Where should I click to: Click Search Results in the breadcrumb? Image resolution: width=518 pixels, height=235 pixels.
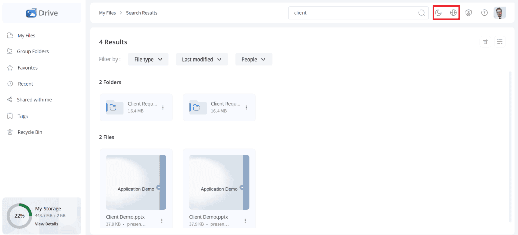[x=142, y=13]
